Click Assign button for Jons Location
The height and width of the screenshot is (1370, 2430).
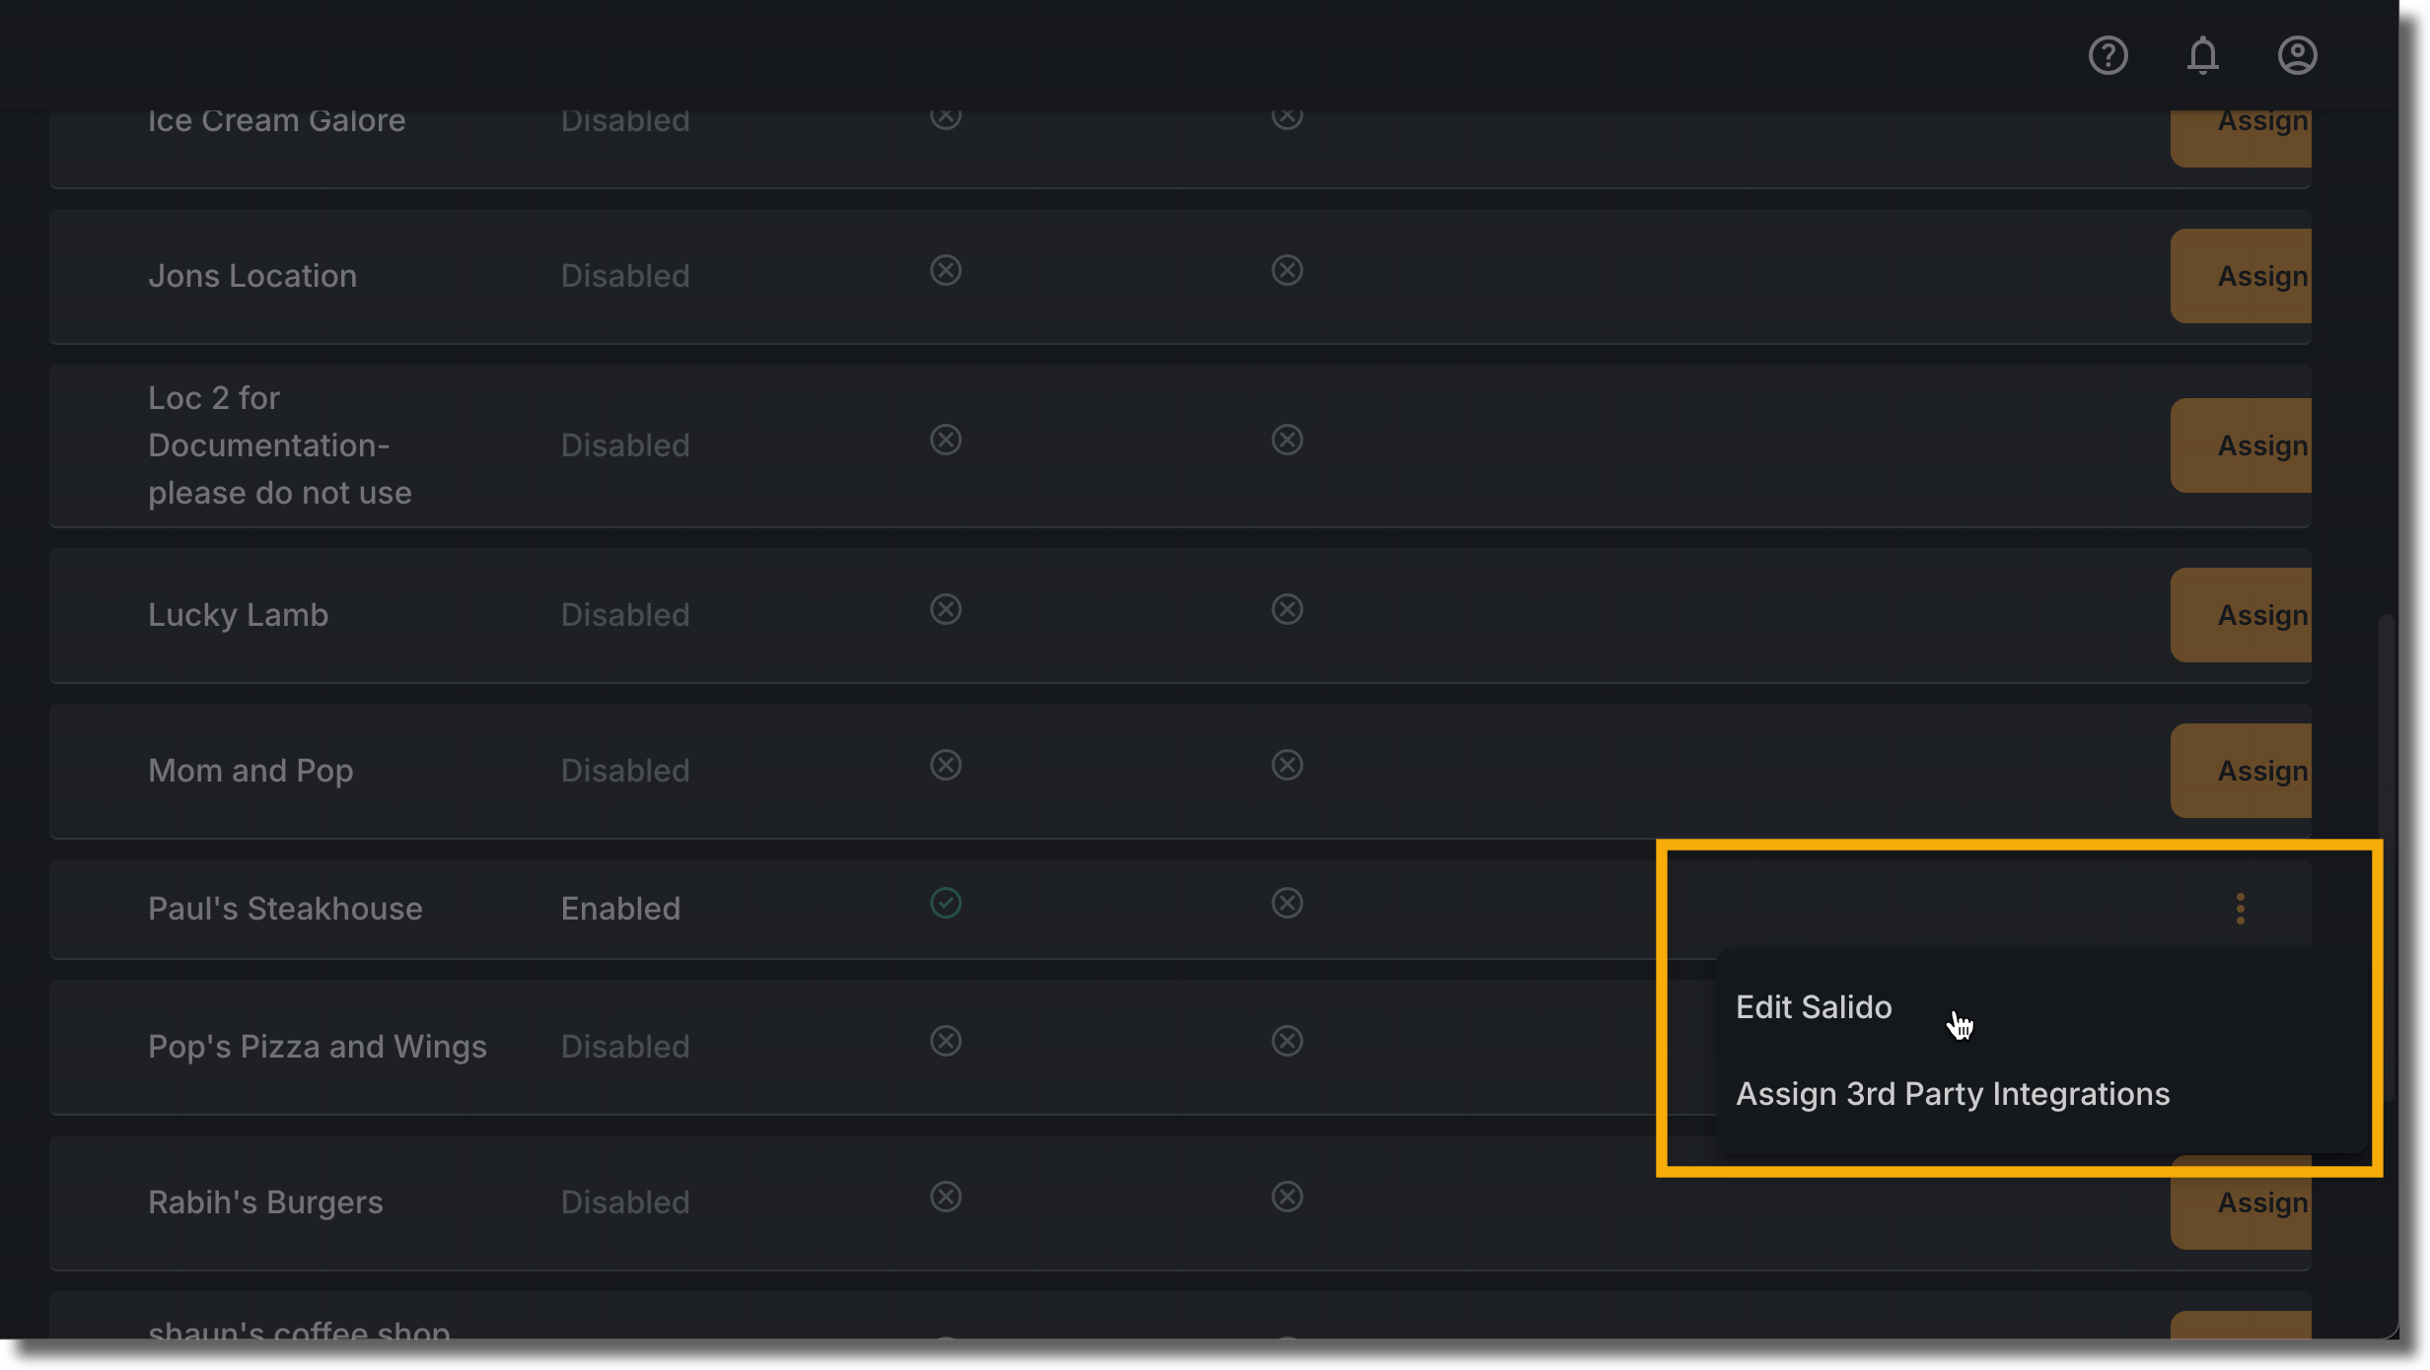click(x=2241, y=276)
